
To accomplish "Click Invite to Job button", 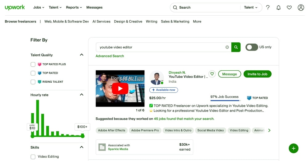I will pos(257,74).
